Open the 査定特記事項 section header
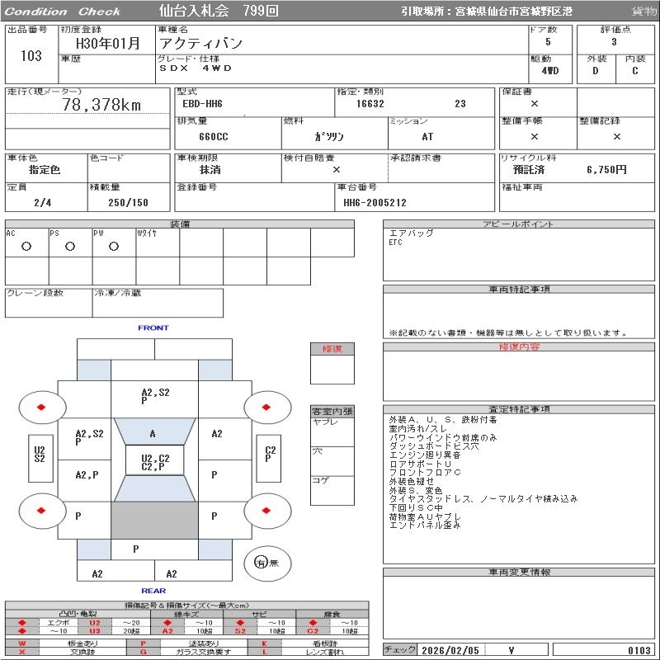 pyautogui.click(x=520, y=409)
